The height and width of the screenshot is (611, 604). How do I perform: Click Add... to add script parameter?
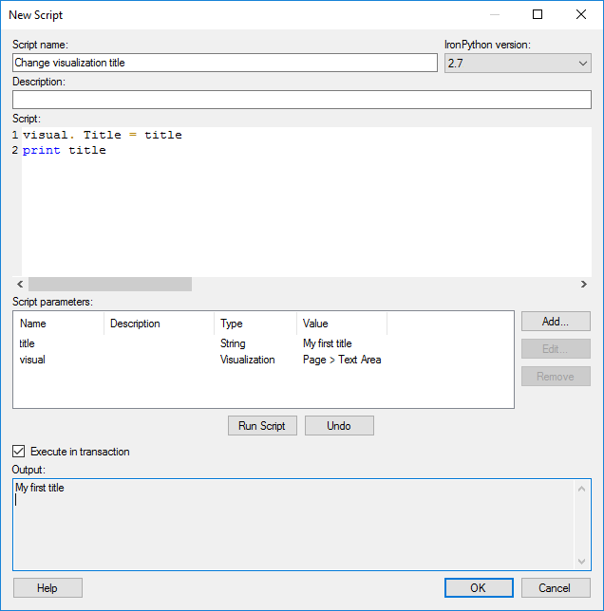(x=556, y=322)
